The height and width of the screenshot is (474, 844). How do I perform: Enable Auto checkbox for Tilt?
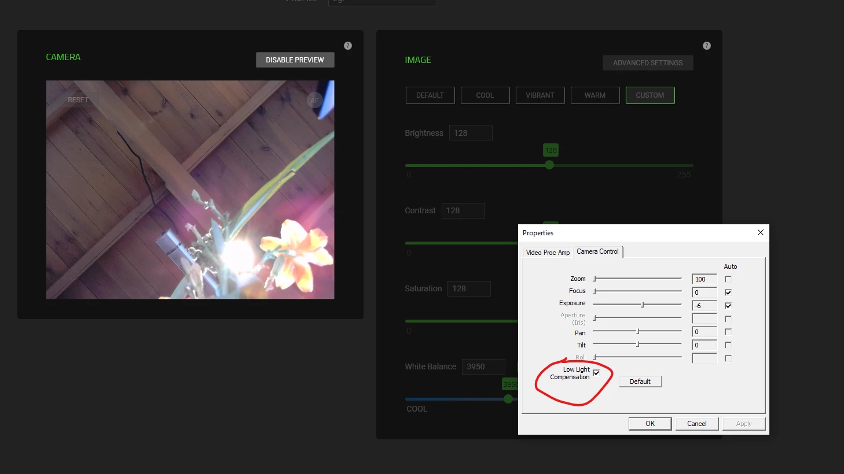pyautogui.click(x=728, y=345)
